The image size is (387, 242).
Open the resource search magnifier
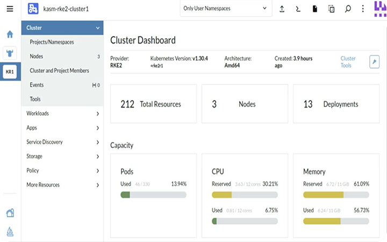coord(348,9)
